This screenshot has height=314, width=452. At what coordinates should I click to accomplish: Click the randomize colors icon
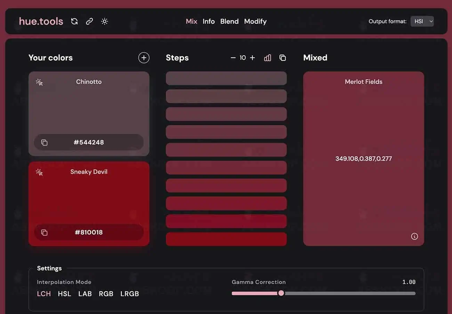(x=74, y=21)
